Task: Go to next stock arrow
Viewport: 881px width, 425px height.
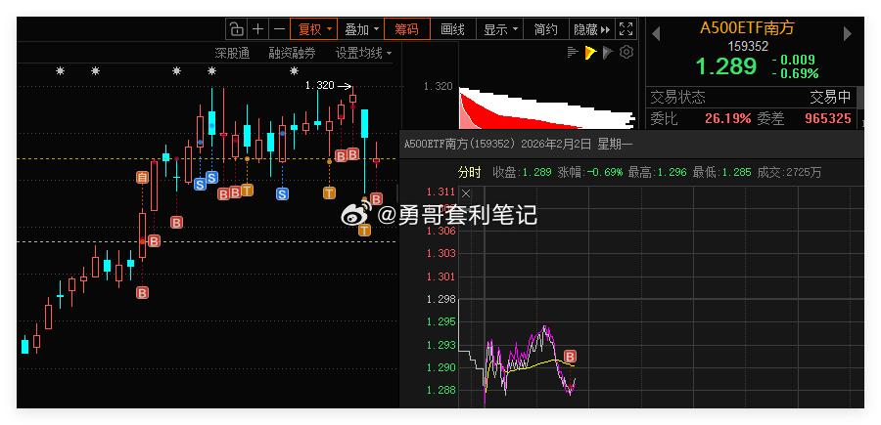Action: [848, 34]
